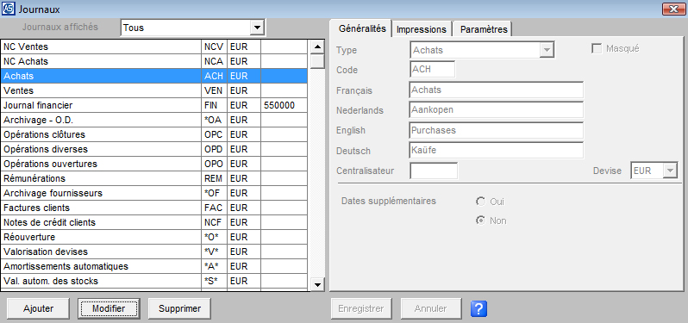688x323 pixels.
Task: Switch to the Impressions tab
Action: (422, 29)
